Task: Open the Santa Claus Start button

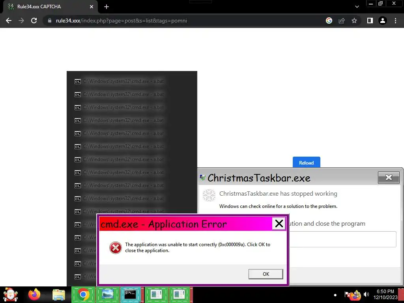Action: [x=11, y=294]
